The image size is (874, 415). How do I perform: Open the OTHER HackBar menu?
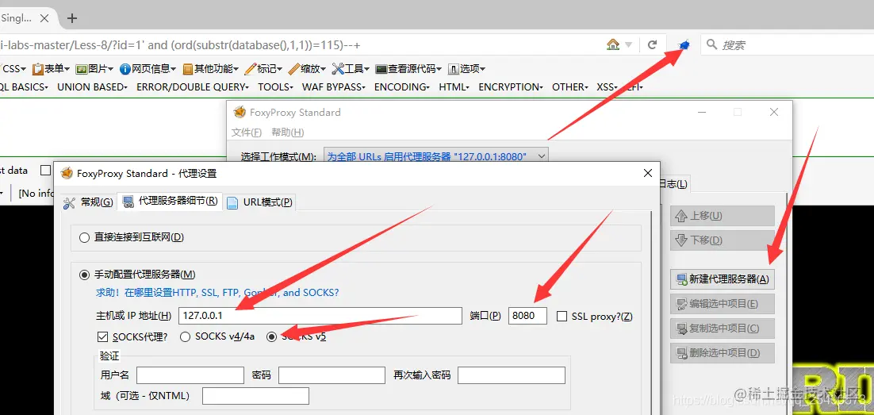[570, 87]
